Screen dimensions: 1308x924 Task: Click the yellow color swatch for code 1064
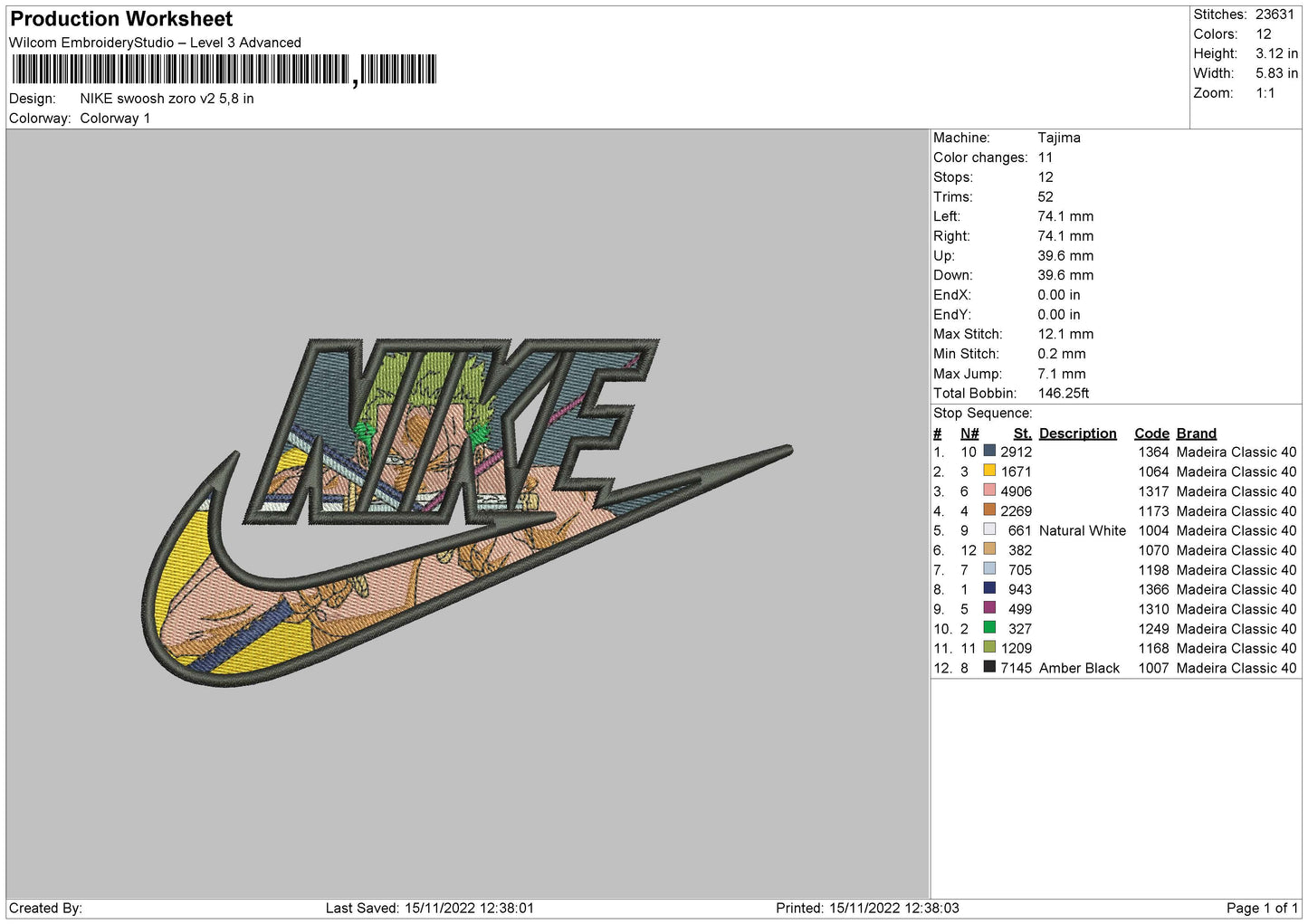click(x=989, y=471)
